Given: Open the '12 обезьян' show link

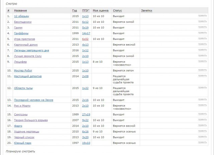Looking at the screenshot, I should (x=21, y=16).
